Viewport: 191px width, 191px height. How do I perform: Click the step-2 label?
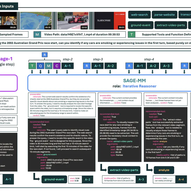[x=68, y=59]
